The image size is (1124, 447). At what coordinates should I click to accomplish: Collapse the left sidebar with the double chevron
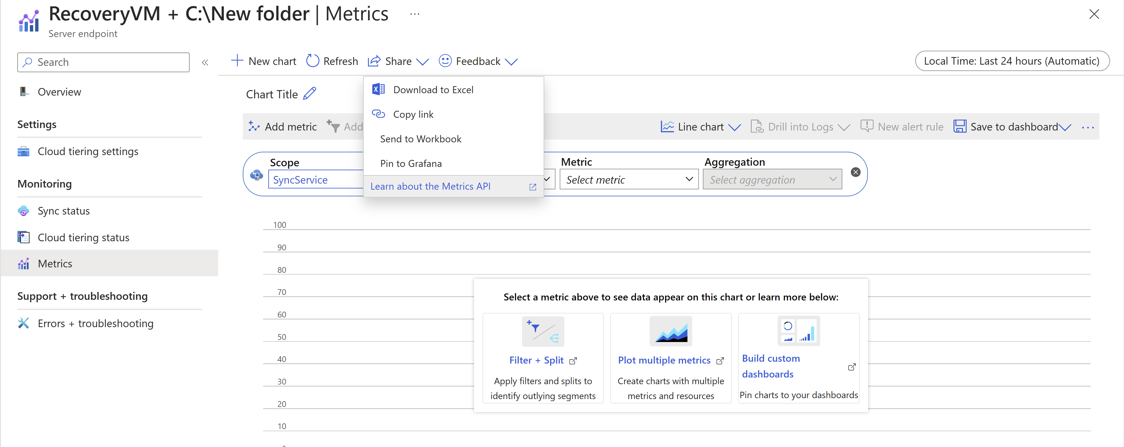click(205, 62)
